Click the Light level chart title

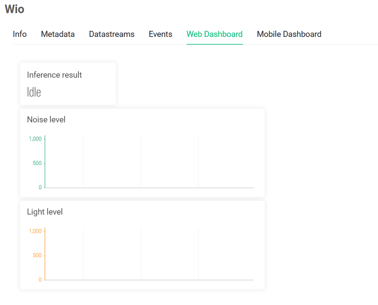pos(45,212)
